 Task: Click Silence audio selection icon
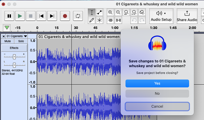[118, 20]
